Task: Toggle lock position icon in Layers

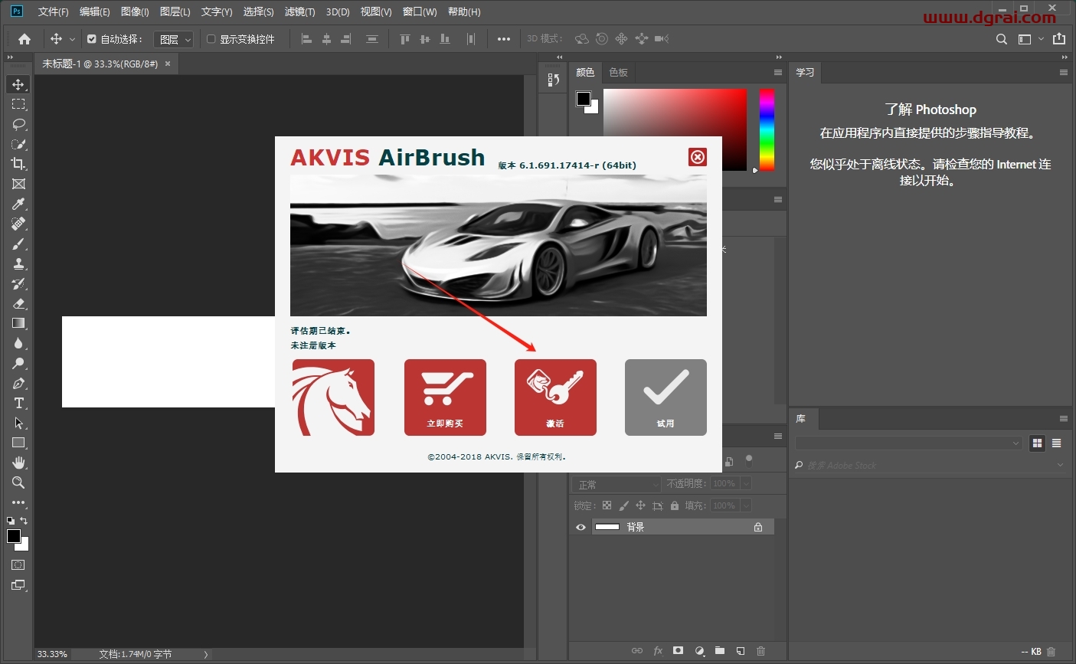Action: click(640, 505)
